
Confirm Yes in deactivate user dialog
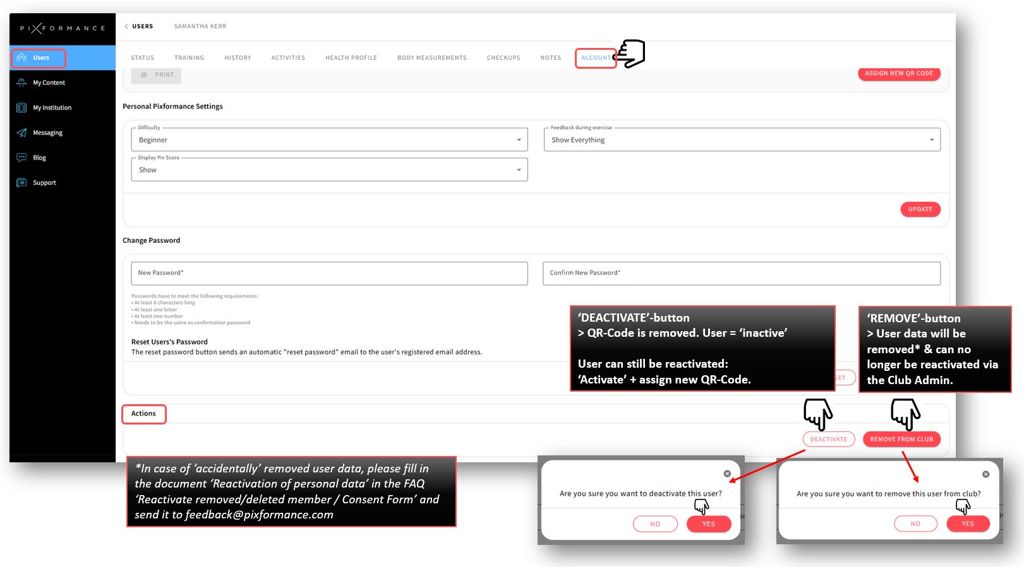pos(709,524)
